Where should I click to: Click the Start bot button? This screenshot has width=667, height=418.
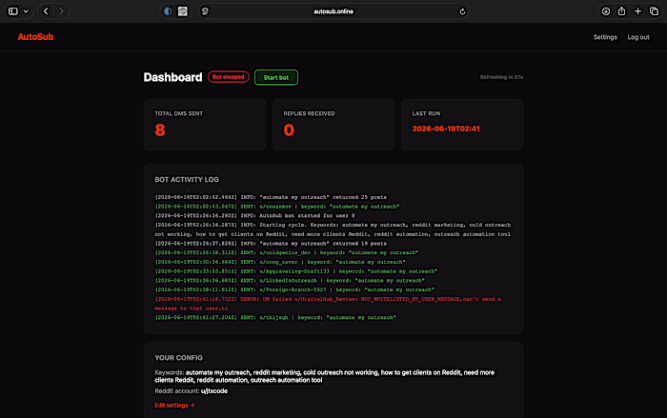pos(276,77)
